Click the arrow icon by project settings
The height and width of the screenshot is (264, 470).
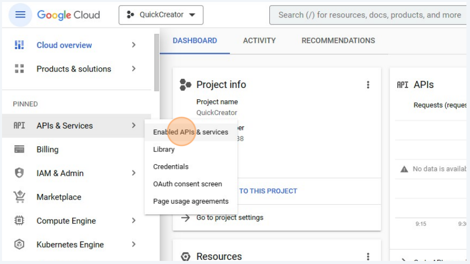pos(185,218)
